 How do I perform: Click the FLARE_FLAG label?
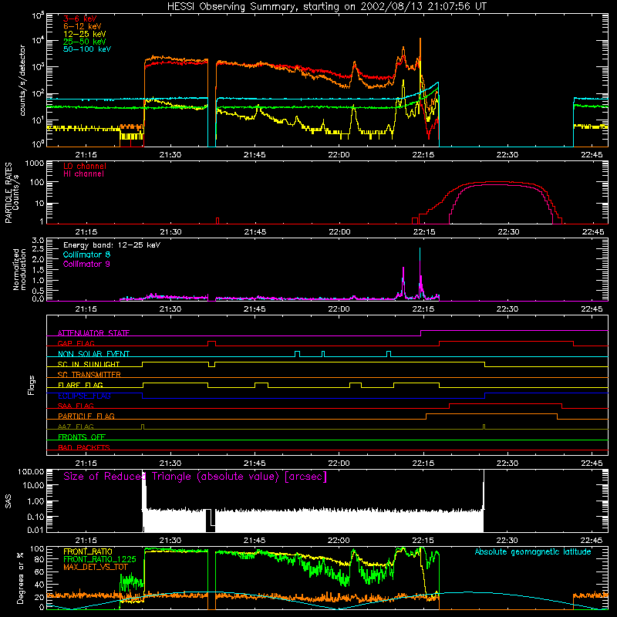[80, 385]
